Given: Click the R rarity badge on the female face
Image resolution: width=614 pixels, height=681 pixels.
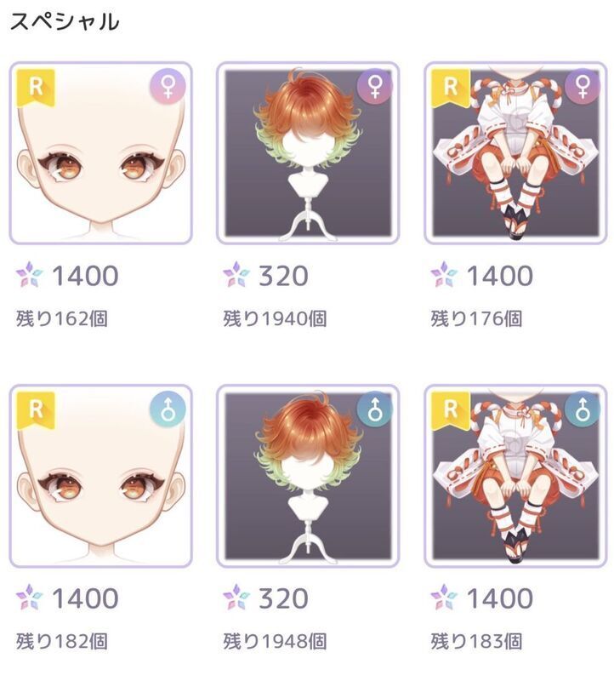Looking at the screenshot, I should click(36, 89).
